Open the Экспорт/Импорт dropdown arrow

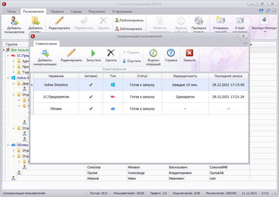click(x=265, y=32)
